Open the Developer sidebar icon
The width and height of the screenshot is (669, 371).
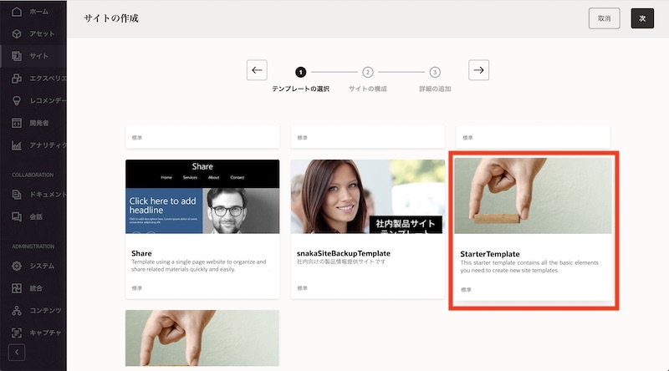(17, 124)
